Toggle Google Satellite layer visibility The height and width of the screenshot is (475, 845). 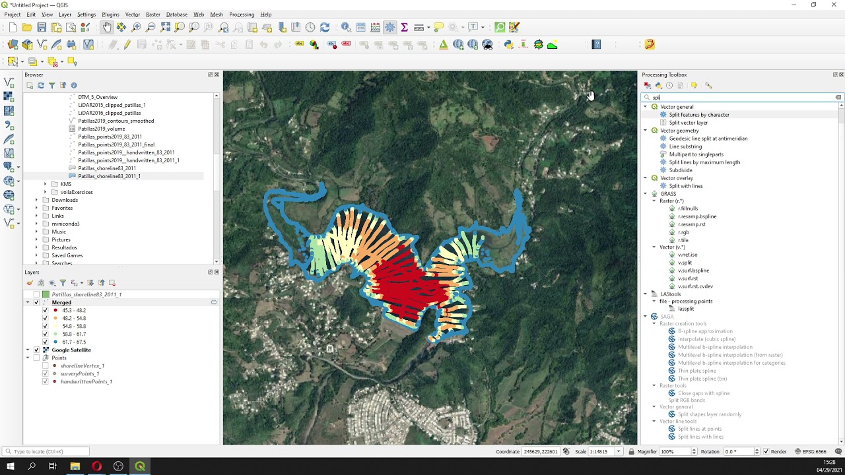pyautogui.click(x=36, y=350)
